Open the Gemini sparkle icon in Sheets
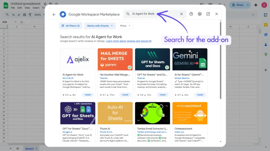The width and height of the screenshot is (270, 151). tap(256, 5)
